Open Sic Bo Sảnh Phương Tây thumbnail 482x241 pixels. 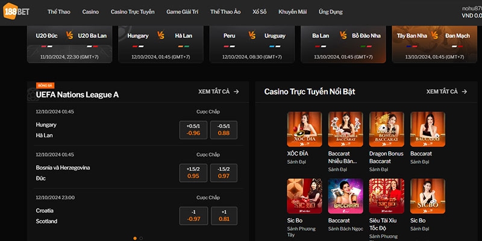304,196
